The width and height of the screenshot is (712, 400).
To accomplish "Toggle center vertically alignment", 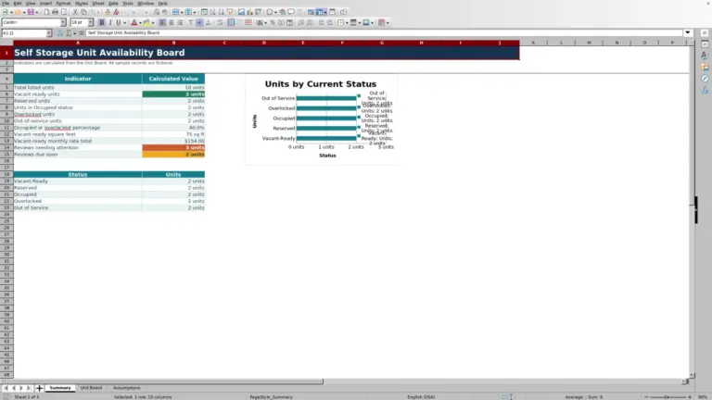I will pyautogui.click(x=199, y=22).
